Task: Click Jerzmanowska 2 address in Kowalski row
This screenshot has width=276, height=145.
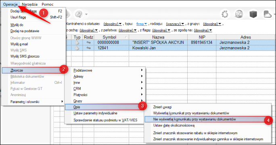Action: point(234,48)
